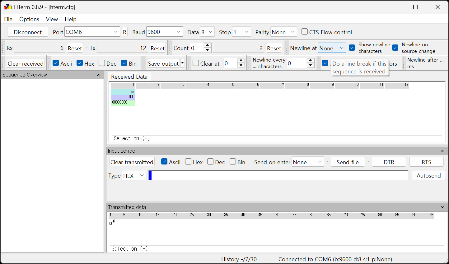Open the View menu
Screen dimensions: 449x264
[x=52, y=19]
